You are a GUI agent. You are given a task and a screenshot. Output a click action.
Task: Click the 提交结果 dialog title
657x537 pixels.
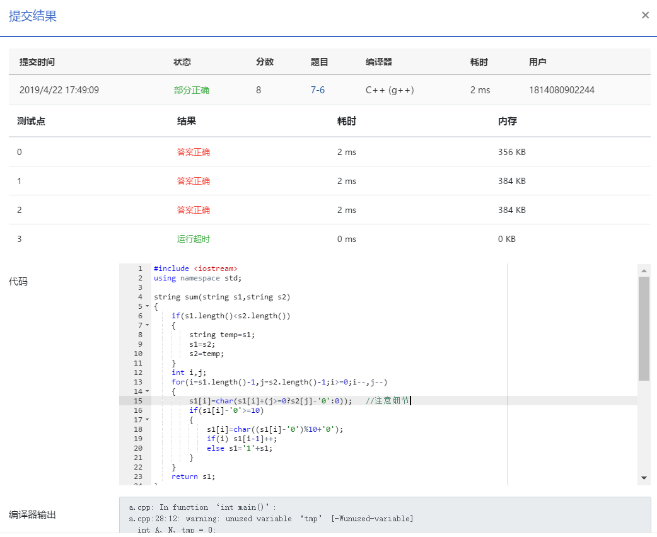click(33, 16)
